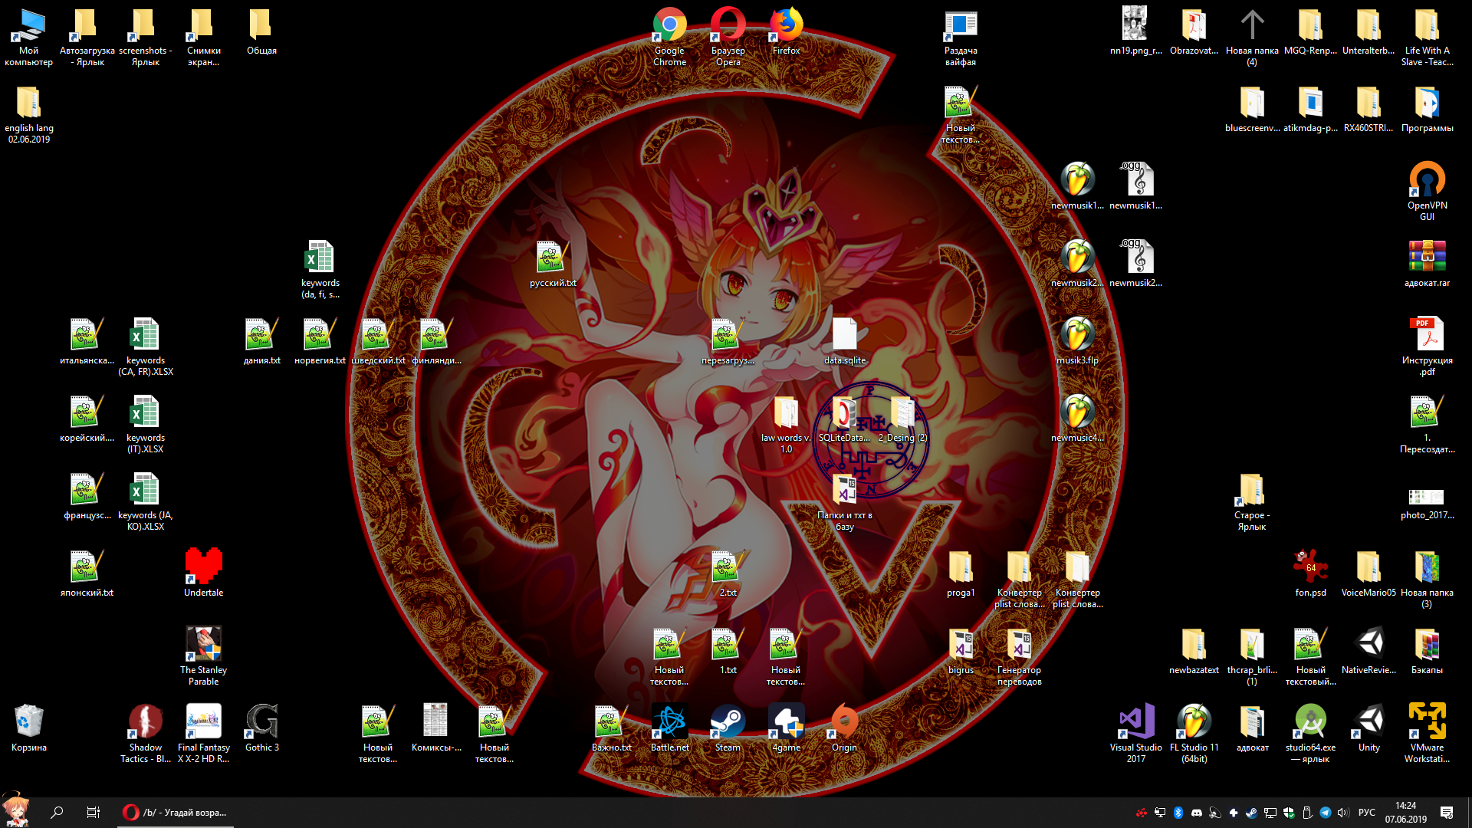Launch Firefox from the desktop
Screen dimensions: 1472x828
[x=786, y=25]
